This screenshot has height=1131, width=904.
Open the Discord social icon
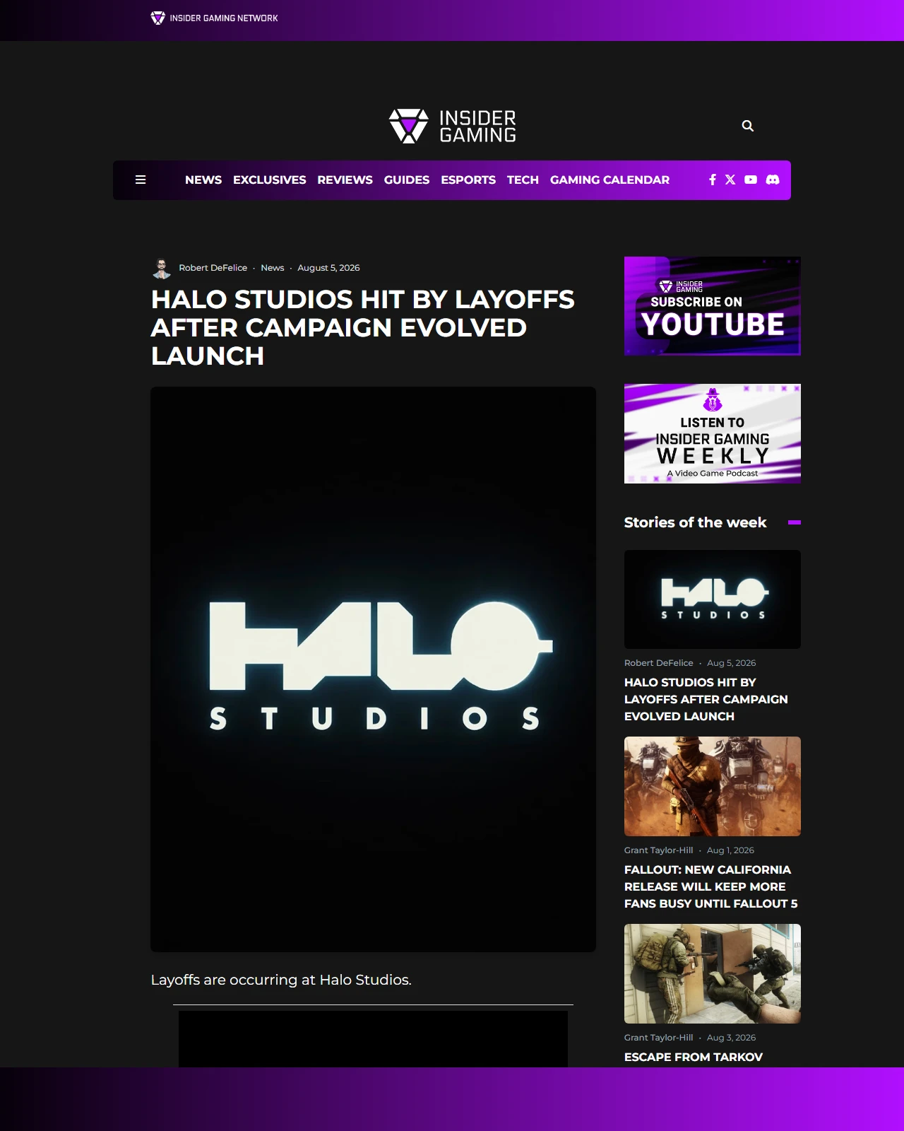click(773, 180)
